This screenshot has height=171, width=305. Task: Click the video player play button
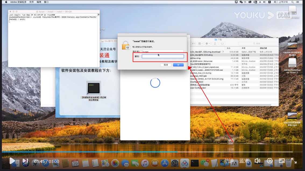(x=12, y=161)
